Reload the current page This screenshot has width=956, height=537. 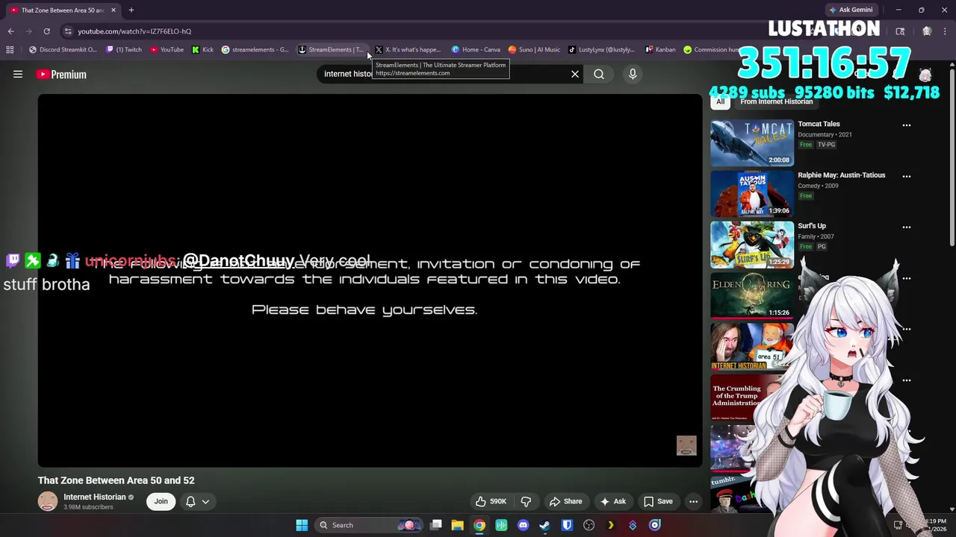(46, 31)
